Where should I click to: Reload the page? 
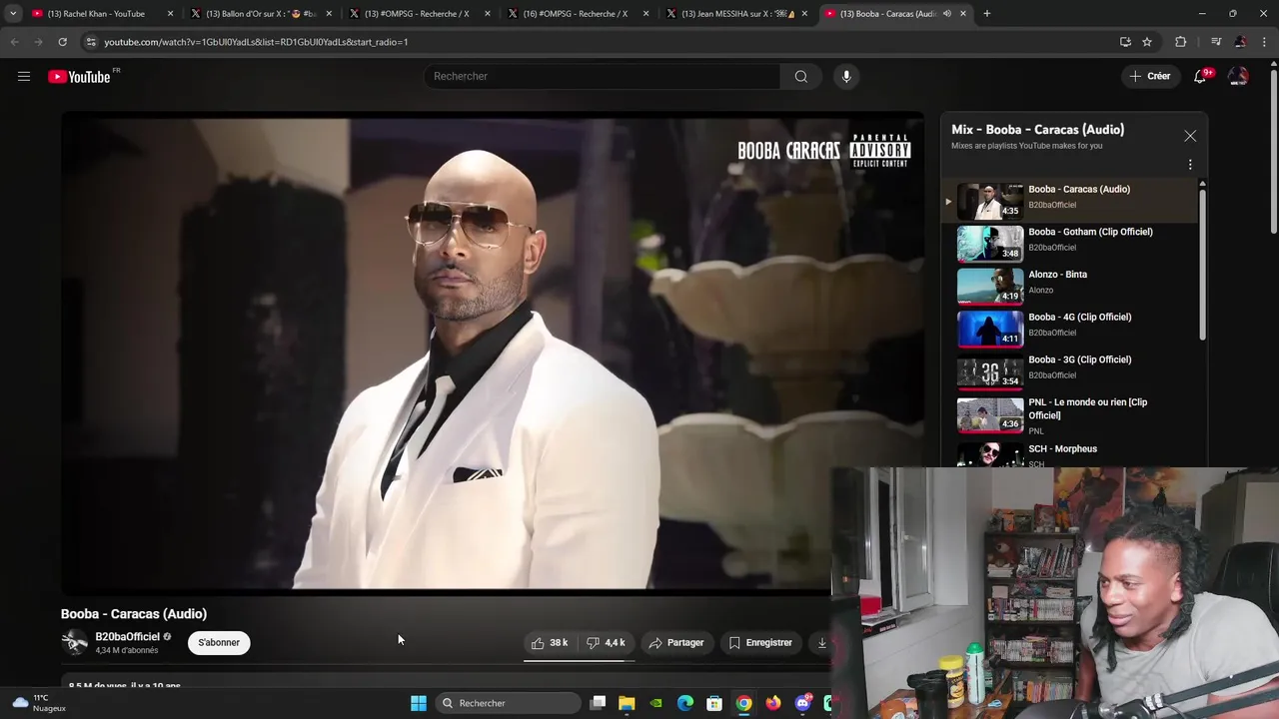[62, 42]
